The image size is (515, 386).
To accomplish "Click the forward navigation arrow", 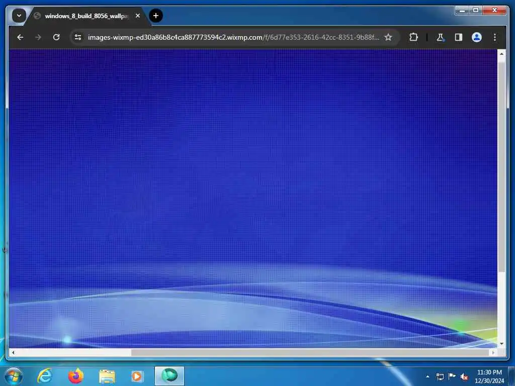I will tap(38, 37).
